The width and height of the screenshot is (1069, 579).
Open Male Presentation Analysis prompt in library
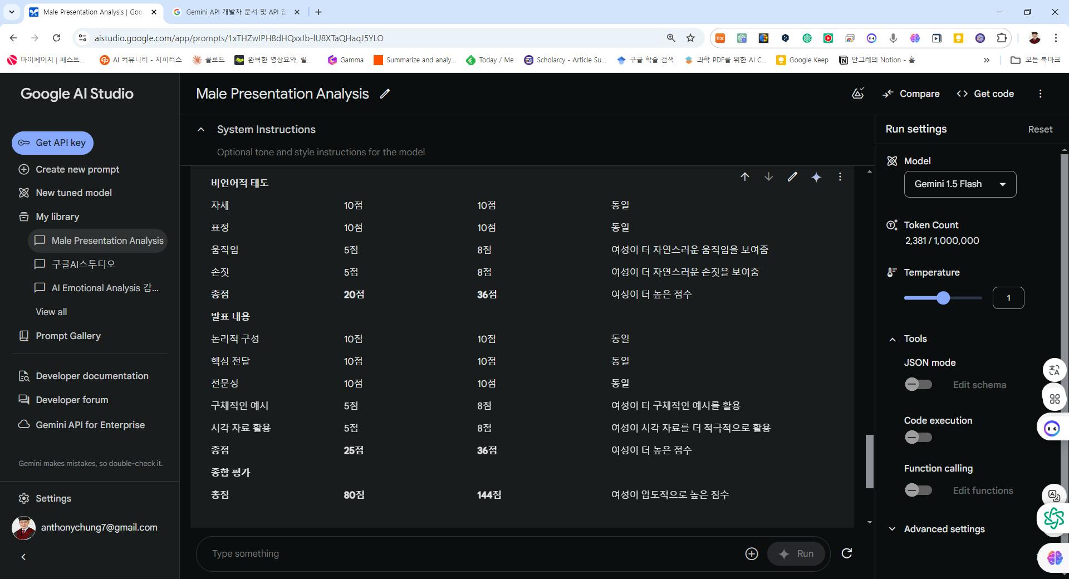coord(97,241)
